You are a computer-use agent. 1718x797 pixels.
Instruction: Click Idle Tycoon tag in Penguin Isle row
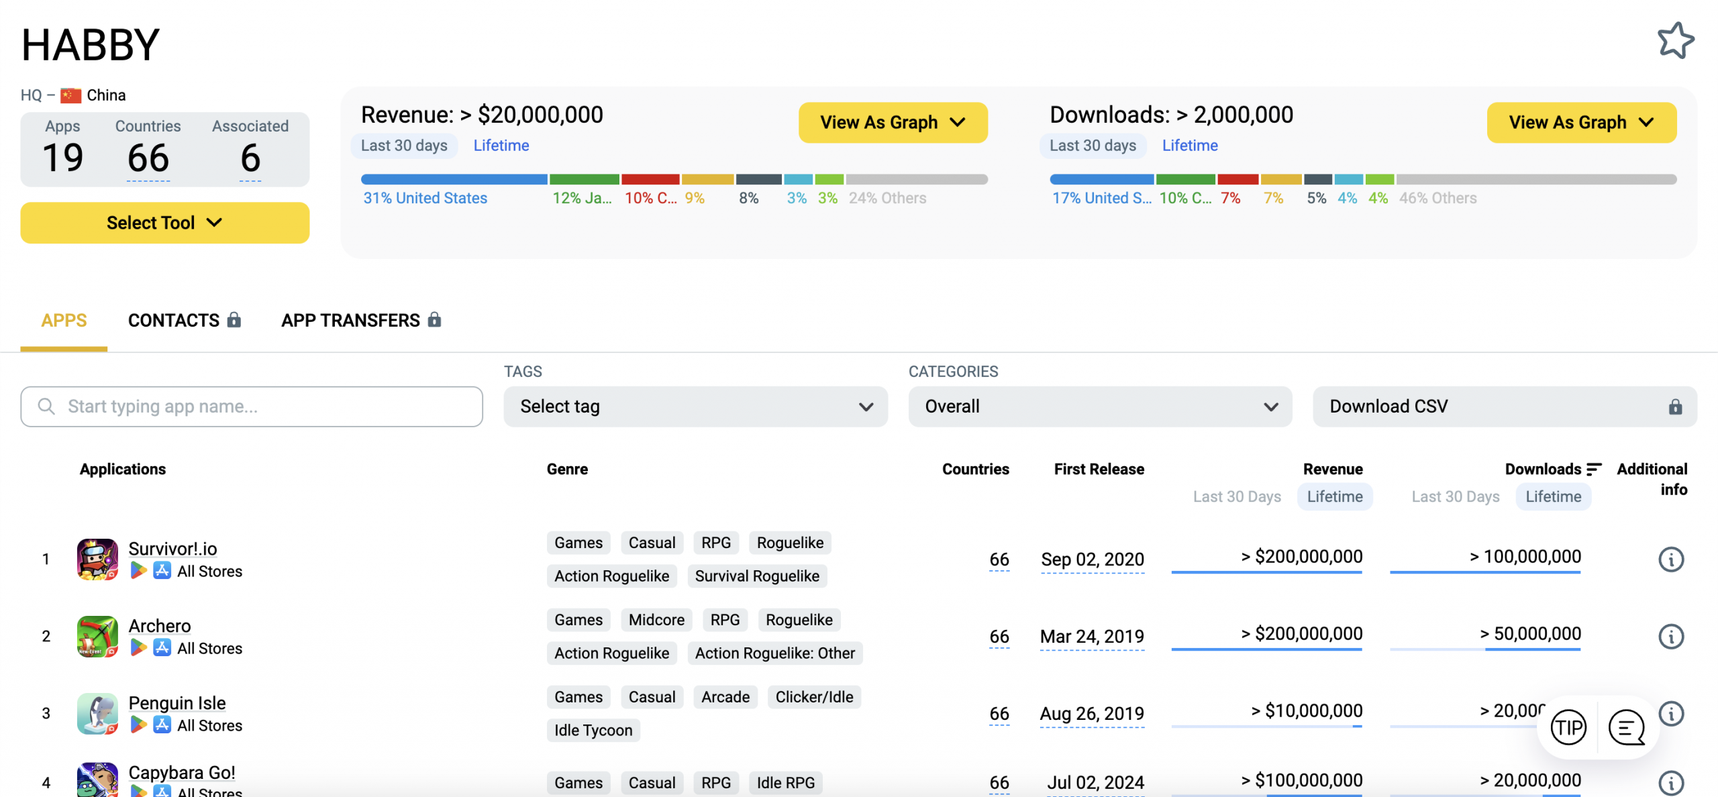pos(593,731)
